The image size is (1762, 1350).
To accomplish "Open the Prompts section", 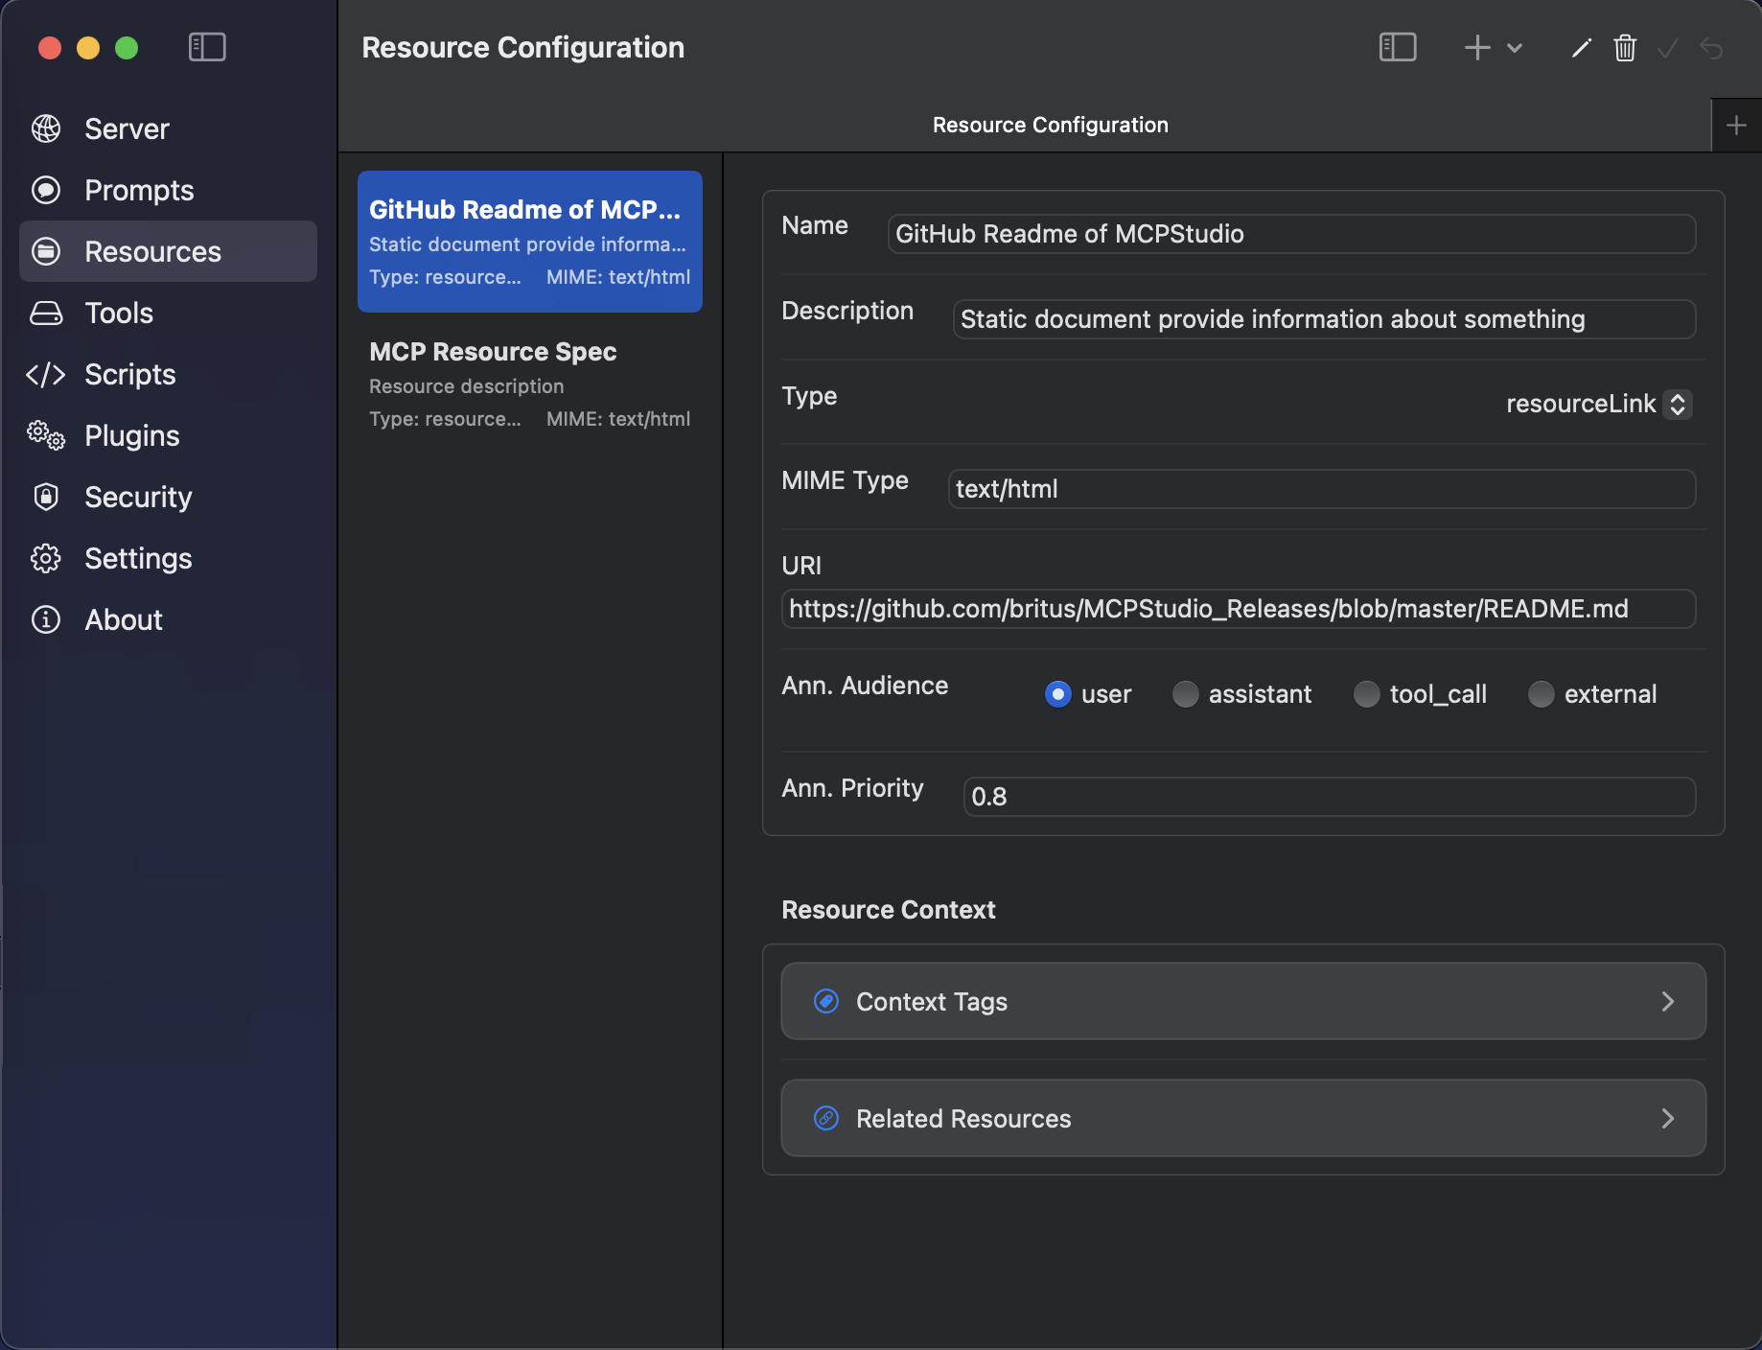I will tap(139, 190).
